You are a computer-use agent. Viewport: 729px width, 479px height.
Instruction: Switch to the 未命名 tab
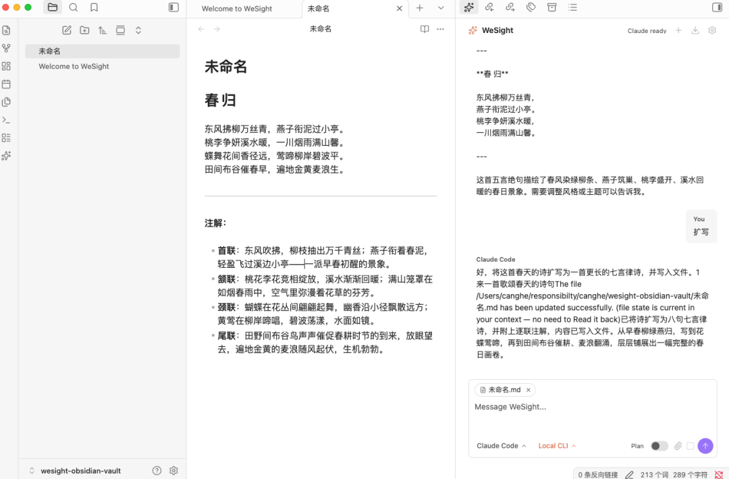(x=319, y=8)
